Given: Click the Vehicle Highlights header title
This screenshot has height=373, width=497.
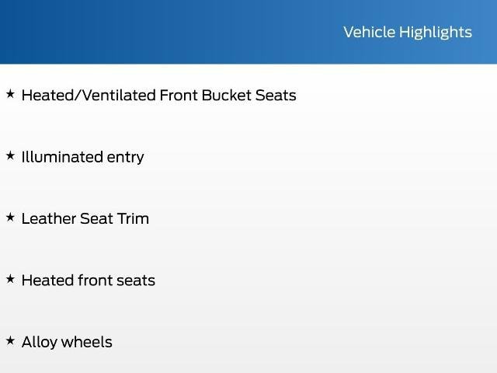Looking at the screenshot, I should tap(408, 33).
